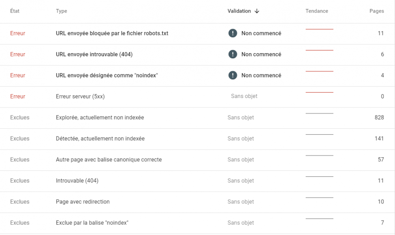Viewport: 395px width, 235px height.
Task: Click trend sparkline for robots.txt blocked row
Action: coord(319,29)
